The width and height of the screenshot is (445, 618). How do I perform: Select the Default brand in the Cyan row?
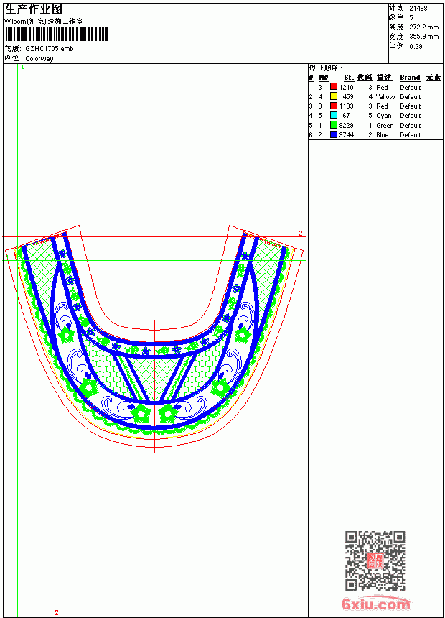pyautogui.click(x=411, y=116)
